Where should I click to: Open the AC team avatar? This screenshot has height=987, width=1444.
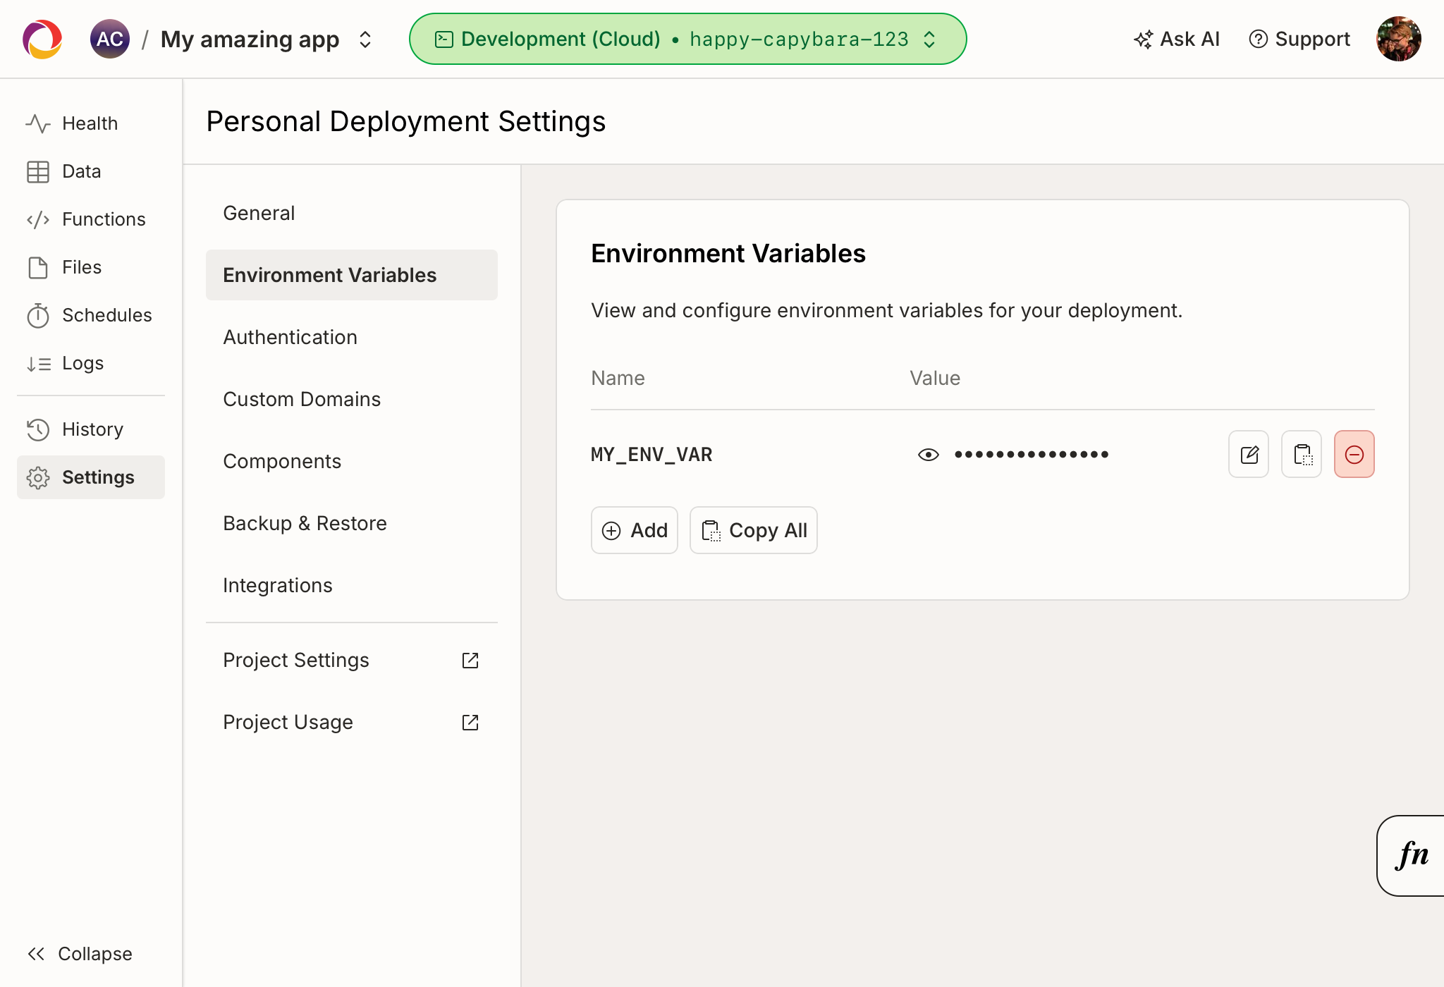[110, 39]
